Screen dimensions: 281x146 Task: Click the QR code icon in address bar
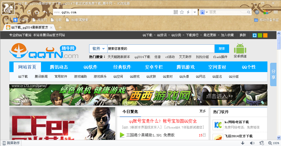coord(176,12)
